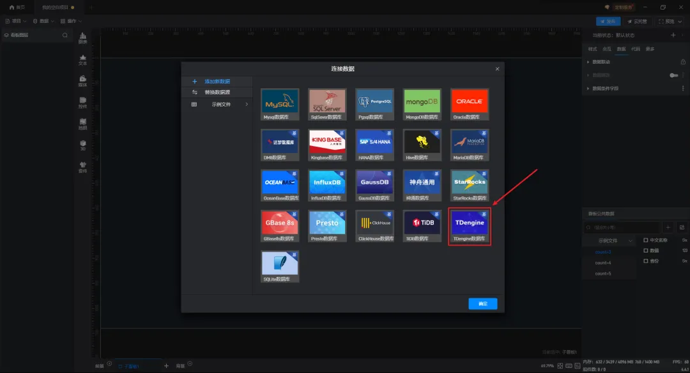The image size is (690, 373).
Task: Open the 媒体 (media) component panel
Action: [82, 81]
